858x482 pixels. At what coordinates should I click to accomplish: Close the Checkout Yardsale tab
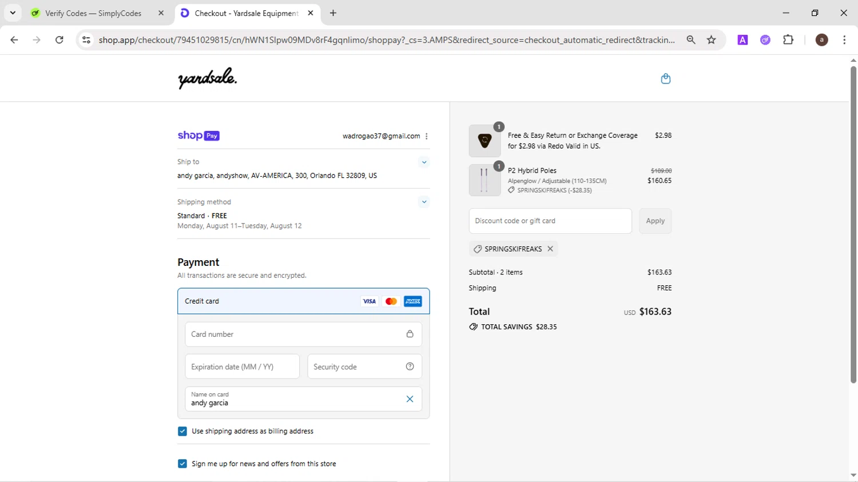coord(311,13)
